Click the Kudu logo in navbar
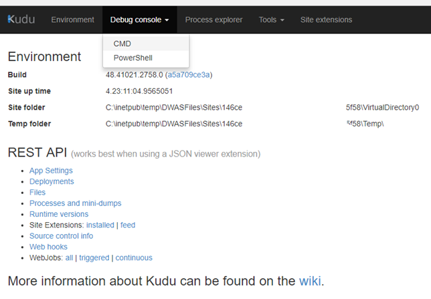 [21, 19]
